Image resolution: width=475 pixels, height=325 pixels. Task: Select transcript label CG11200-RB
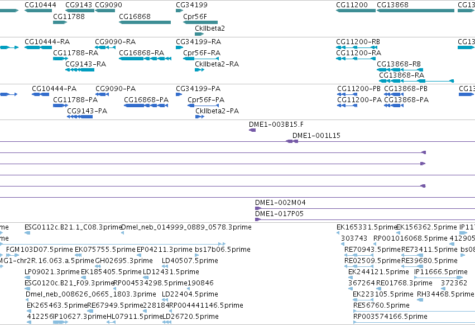(358, 41)
